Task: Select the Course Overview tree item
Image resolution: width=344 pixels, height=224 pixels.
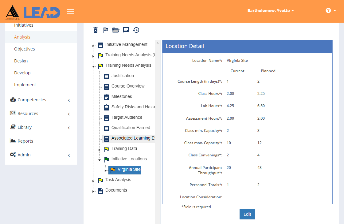Action: [128, 86]
